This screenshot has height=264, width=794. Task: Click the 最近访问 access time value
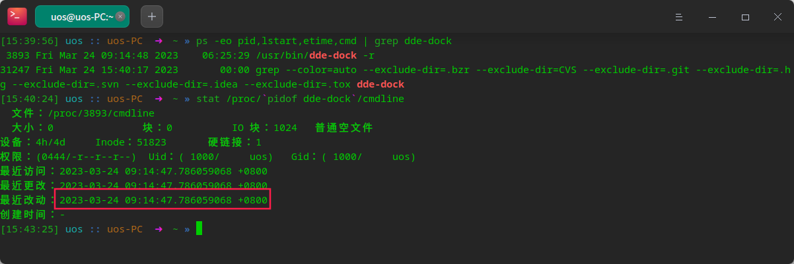coord(163,171)
